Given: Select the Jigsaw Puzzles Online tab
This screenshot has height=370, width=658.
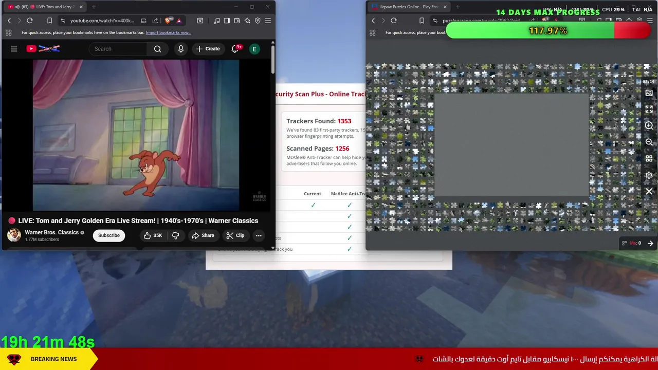Looking at the screenshot, I should 409,7.
